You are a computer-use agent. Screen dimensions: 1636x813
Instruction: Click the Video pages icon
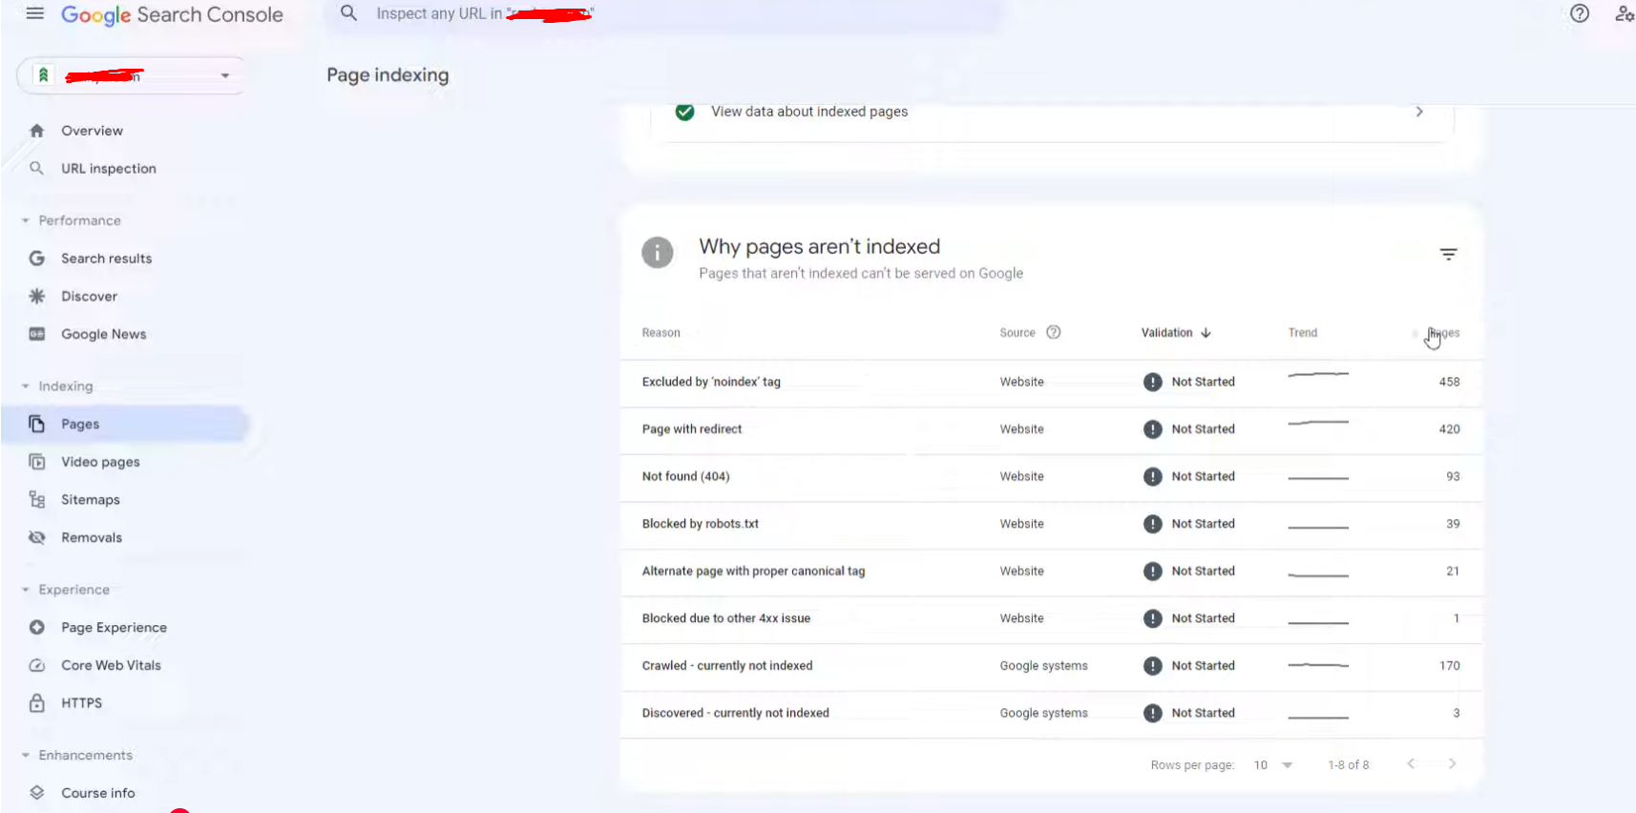point(37,462)
